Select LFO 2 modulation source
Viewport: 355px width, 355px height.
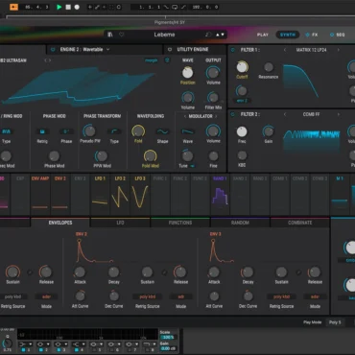(x=120, y=195)
